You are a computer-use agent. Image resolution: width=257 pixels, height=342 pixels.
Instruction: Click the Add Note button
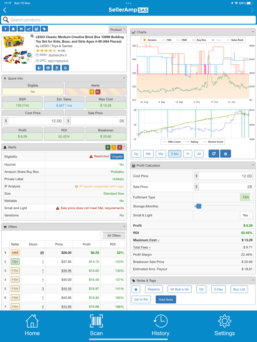click(166, 299)
